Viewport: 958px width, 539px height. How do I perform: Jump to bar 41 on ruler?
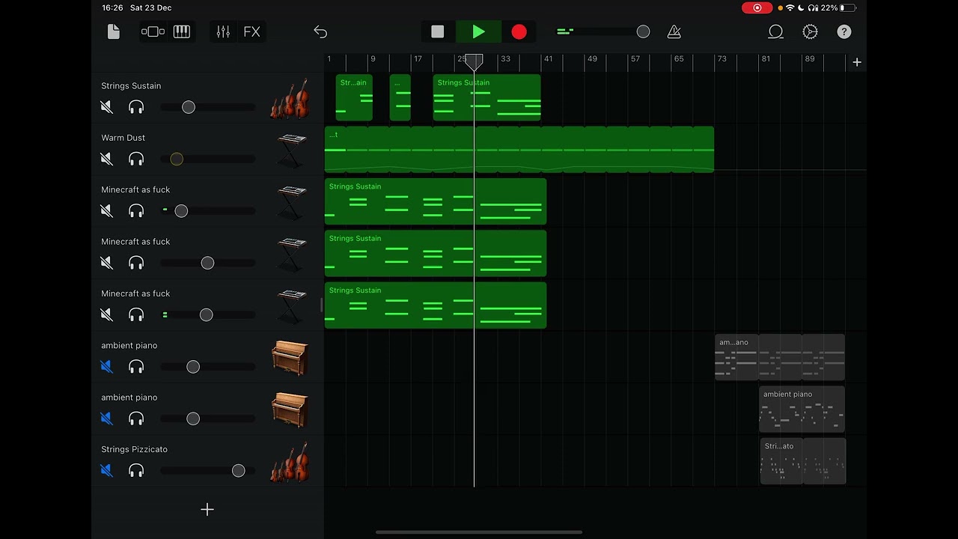[548, 59]
